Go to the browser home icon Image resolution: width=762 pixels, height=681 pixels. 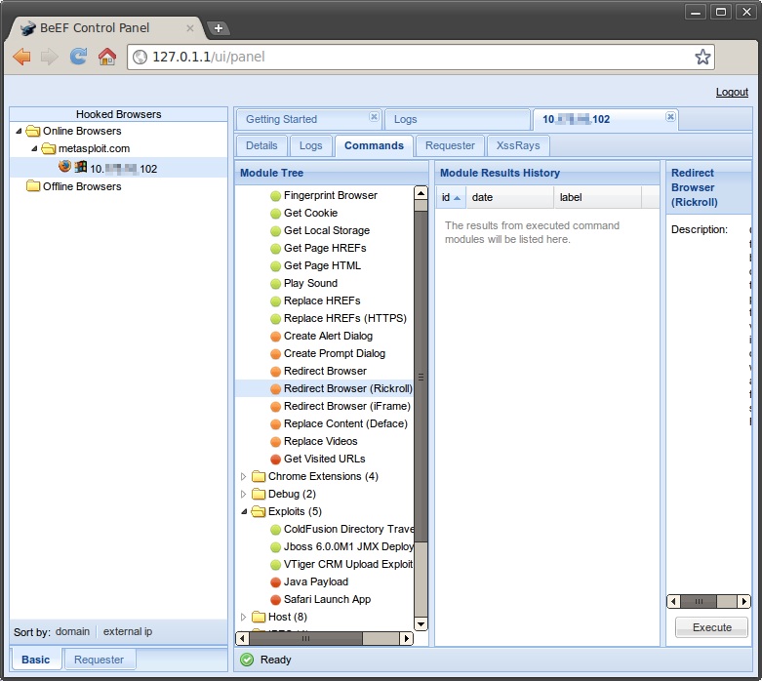[107, 57]
